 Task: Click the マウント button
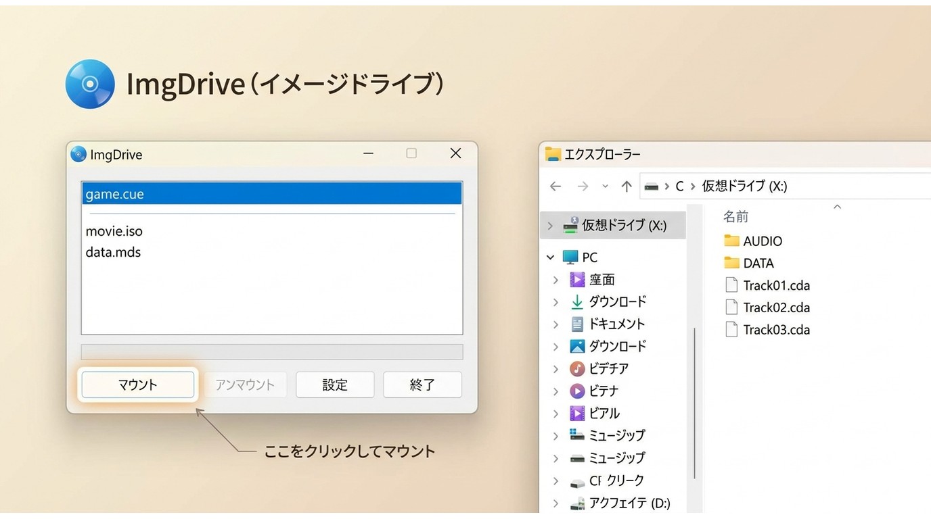(x=138, y=385)
